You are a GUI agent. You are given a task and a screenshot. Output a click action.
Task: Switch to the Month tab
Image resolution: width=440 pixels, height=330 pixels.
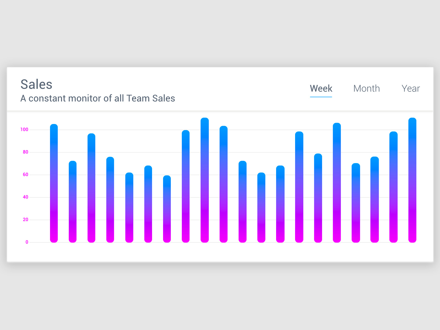366,89
